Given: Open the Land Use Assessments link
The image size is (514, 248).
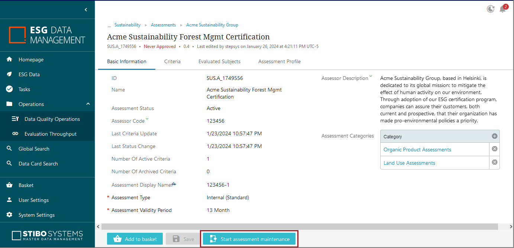Looking at the screenshot, I should pos(409,163).
